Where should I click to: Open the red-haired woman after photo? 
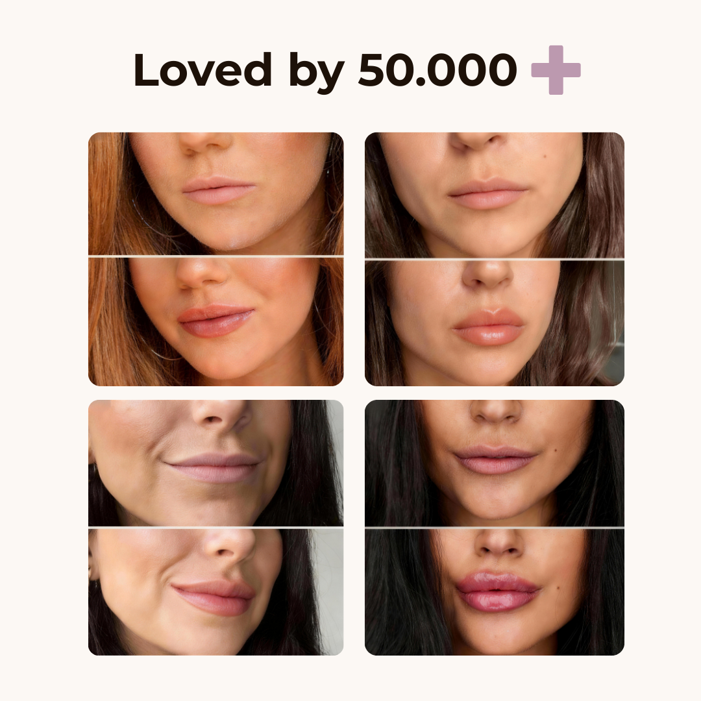(x=216, y=322)
